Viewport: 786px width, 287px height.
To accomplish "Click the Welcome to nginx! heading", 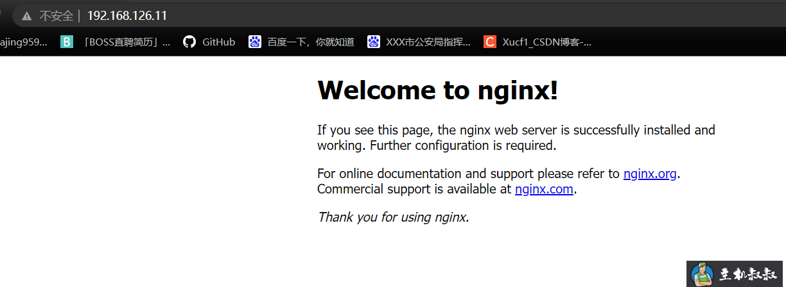I will tap(438, 90).
